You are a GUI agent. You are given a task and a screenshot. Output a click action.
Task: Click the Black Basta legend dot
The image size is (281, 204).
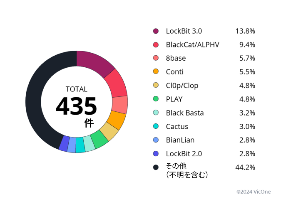[156, 113]
